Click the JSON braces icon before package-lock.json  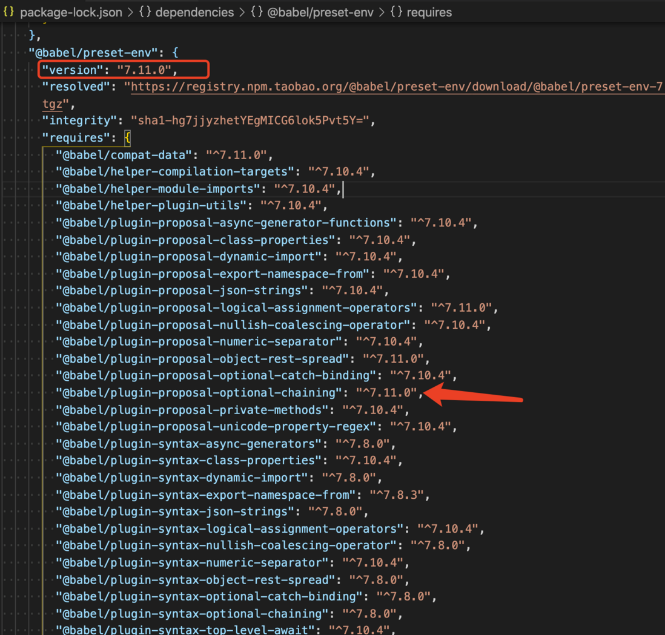tap(8, 12)
